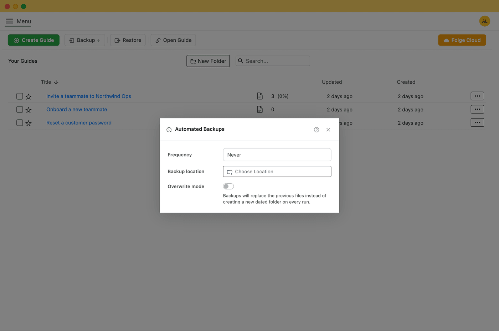Click the Created column header
The height and width of the screenshot is (331, 499).
tap(406, 82)
